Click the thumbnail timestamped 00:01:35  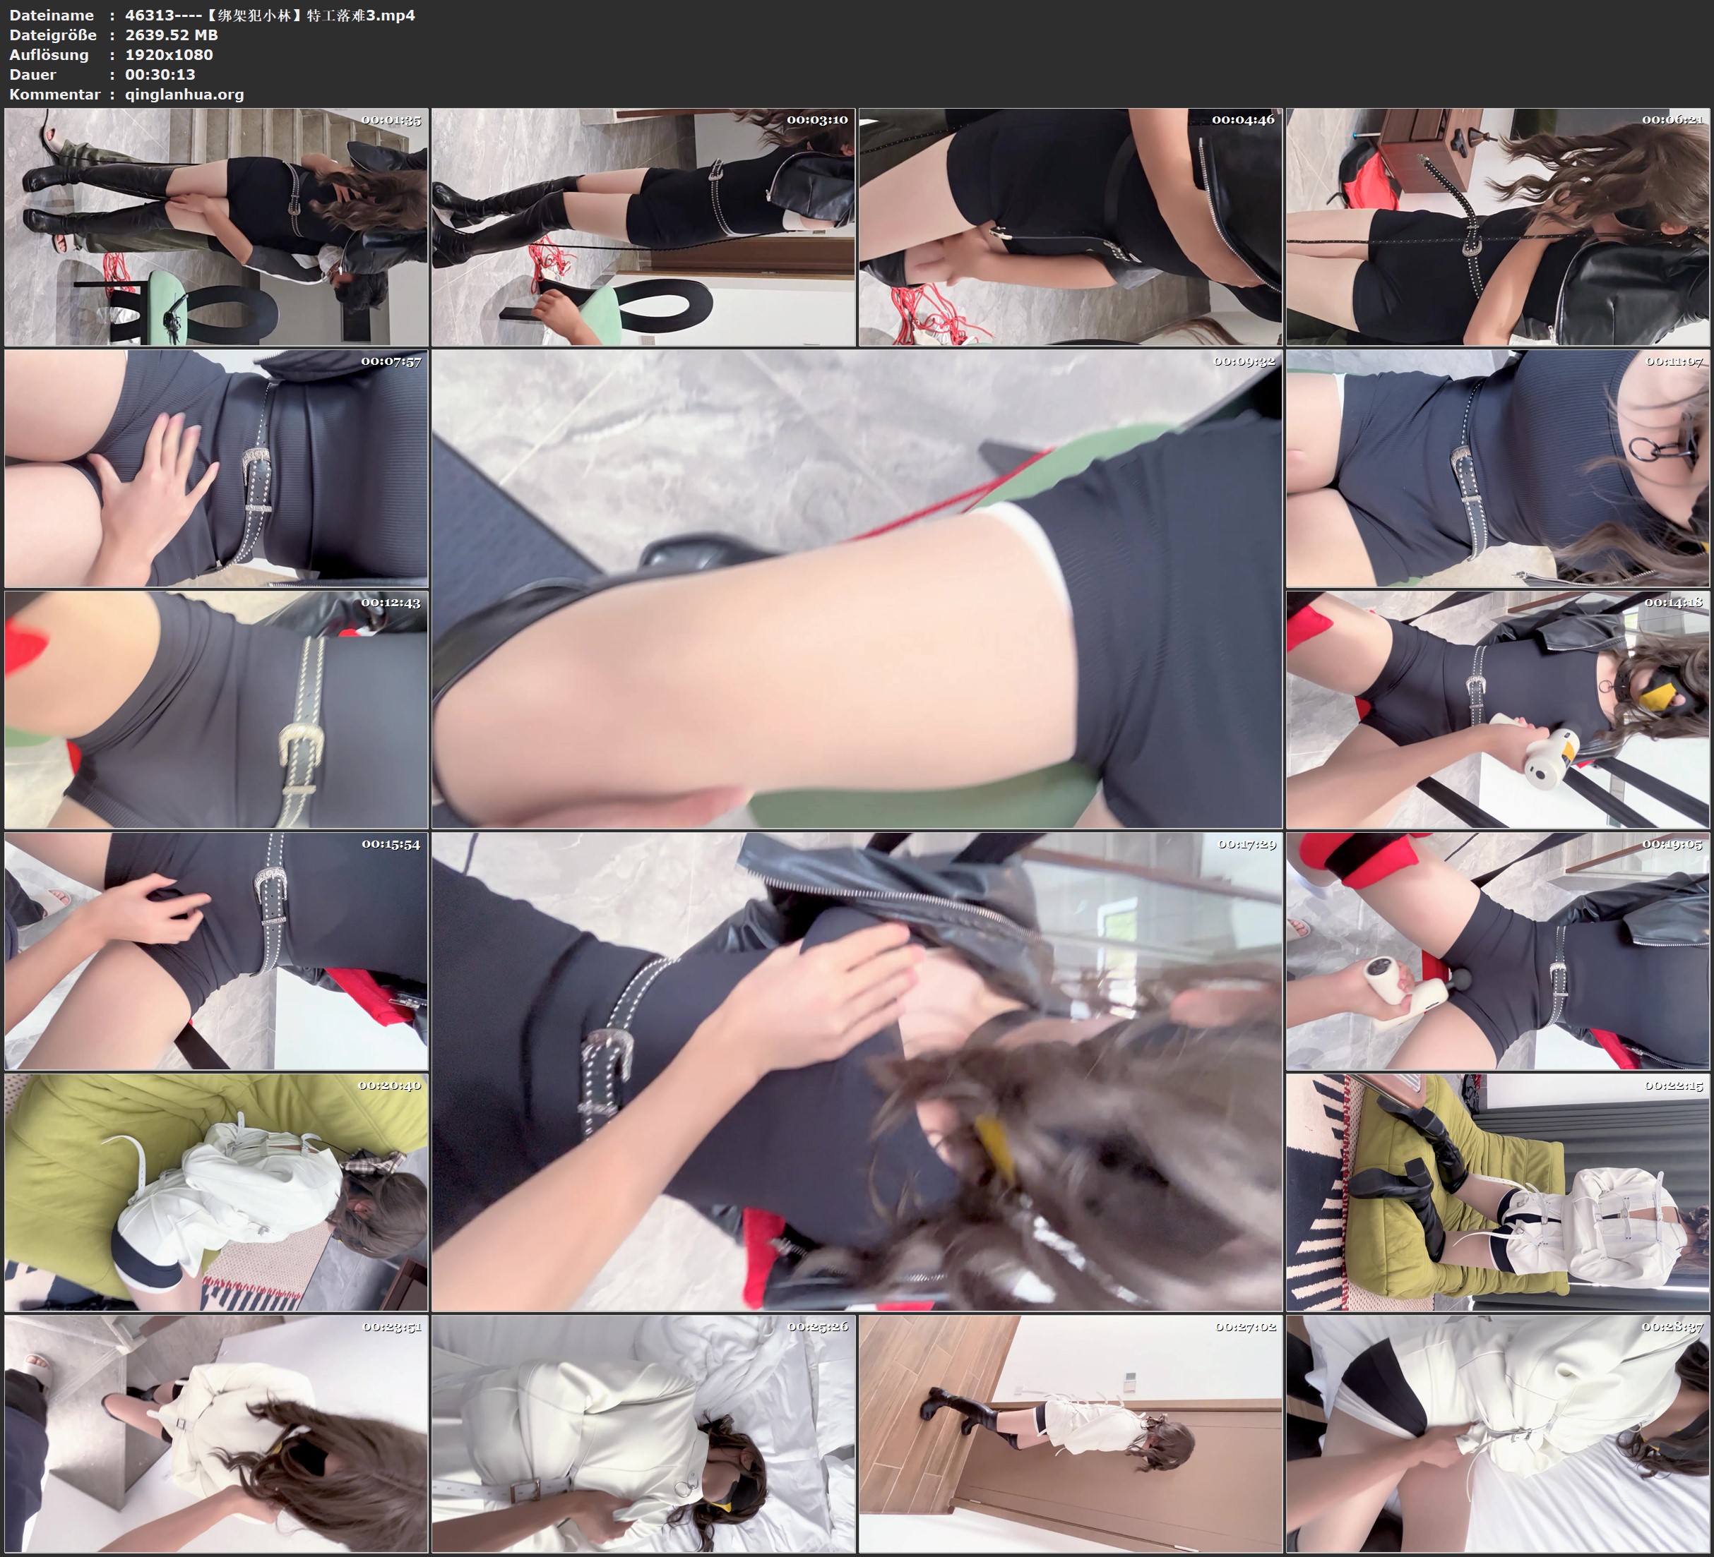(216, 227)
